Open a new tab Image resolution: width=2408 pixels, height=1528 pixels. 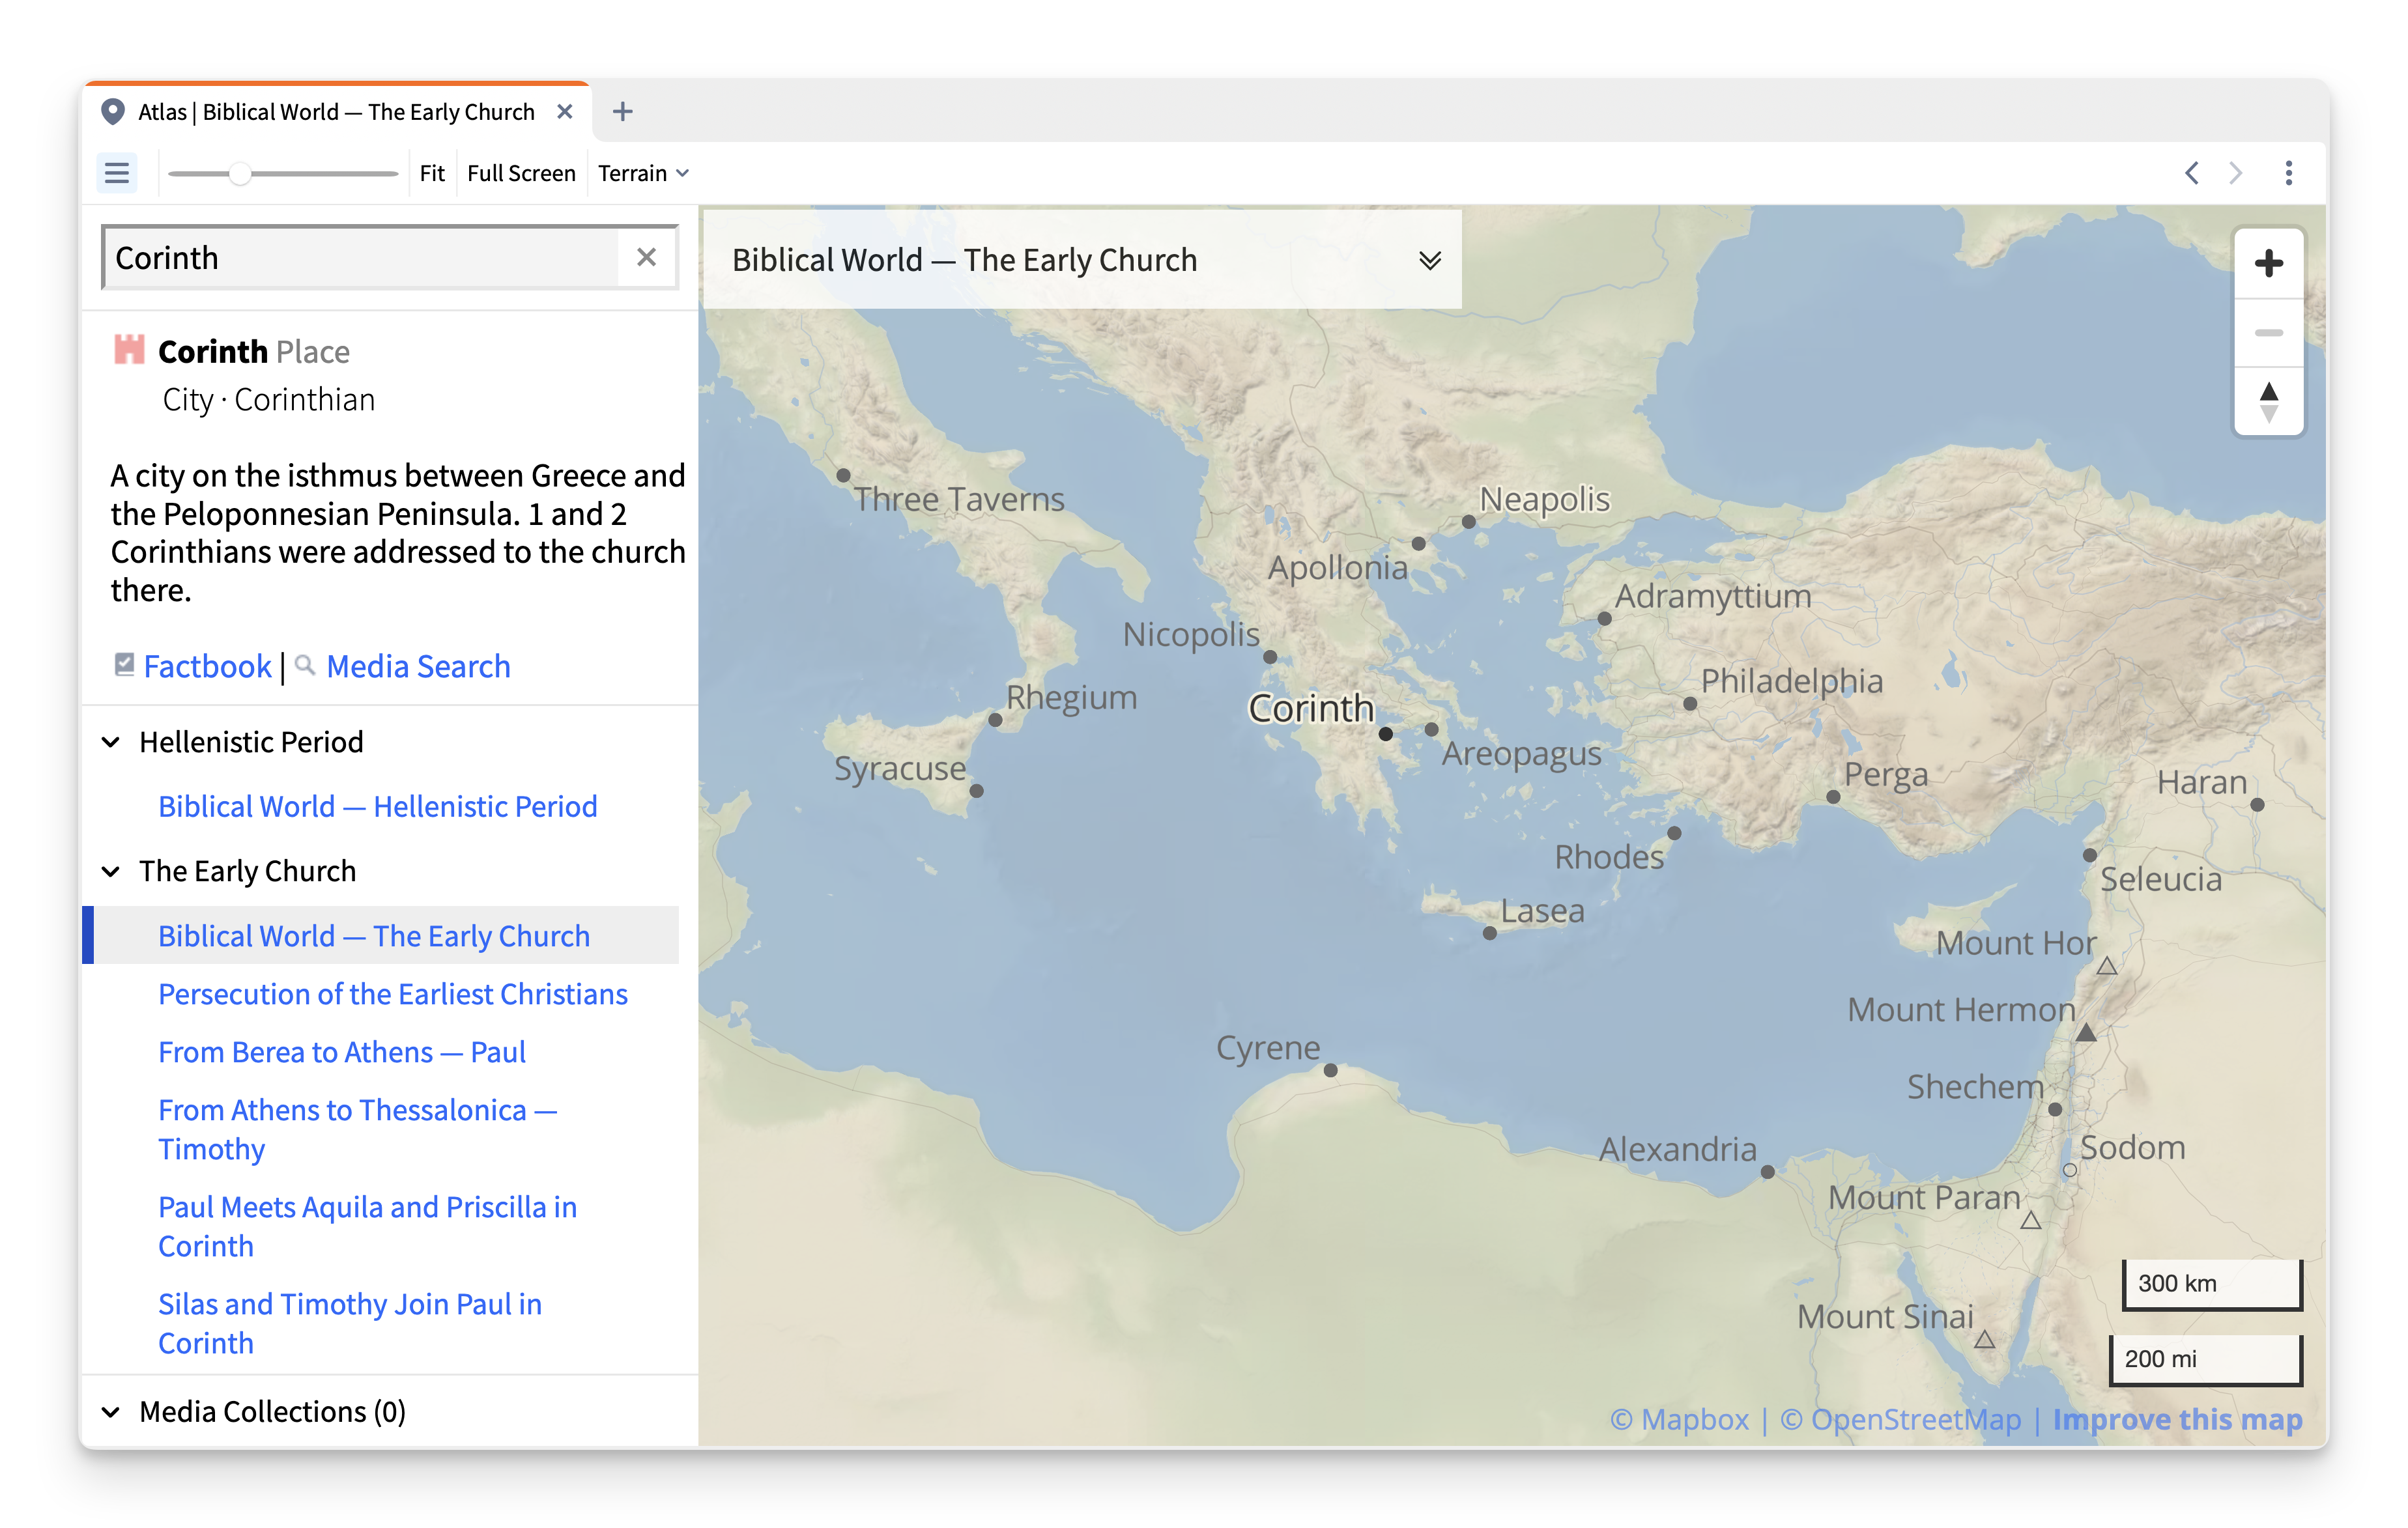622,112
